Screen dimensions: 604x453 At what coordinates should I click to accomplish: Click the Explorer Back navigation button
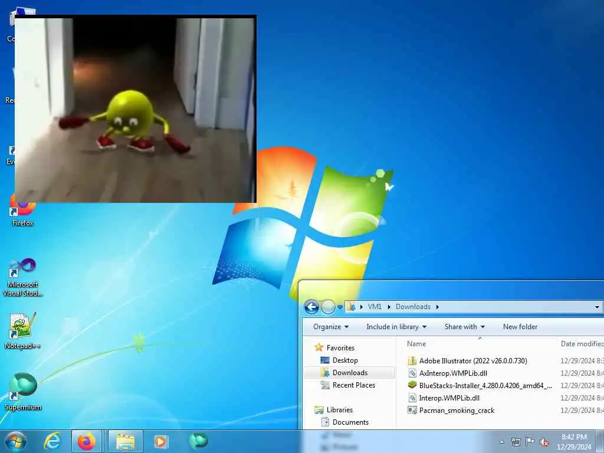pyautogui.click(x=311, y=307)
